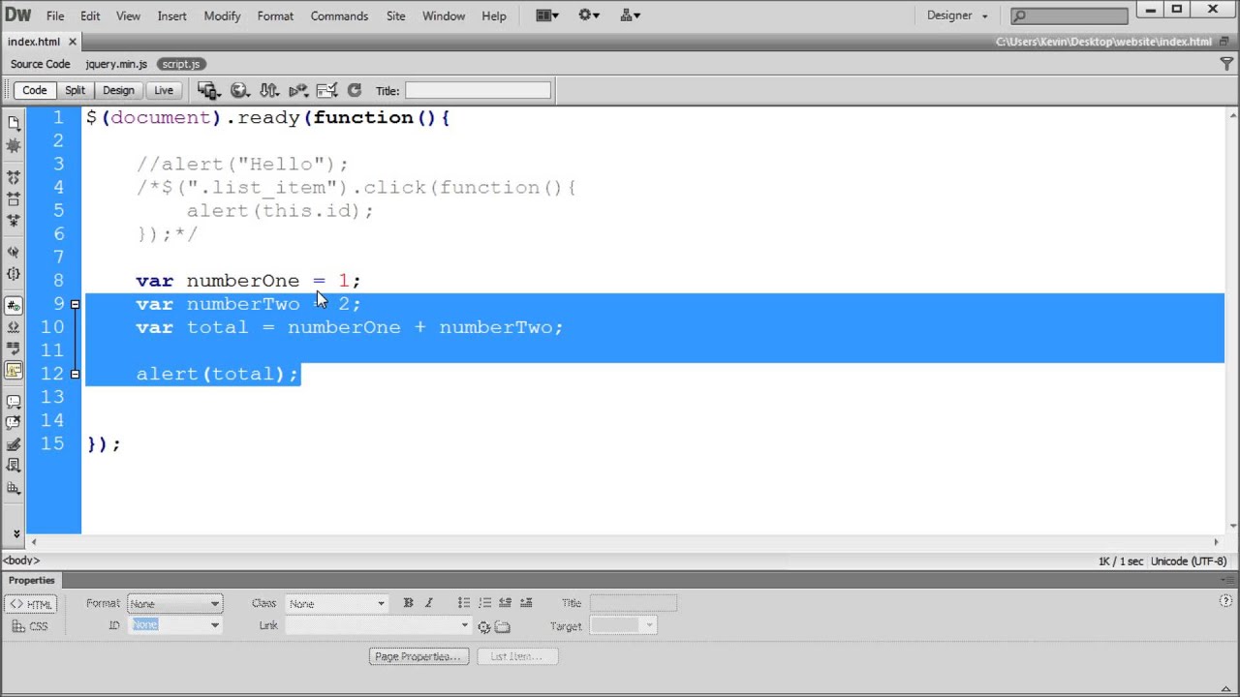Click the Open Documents icon in coding toolbar
The image size is (1240, 697).
(14, 123)
